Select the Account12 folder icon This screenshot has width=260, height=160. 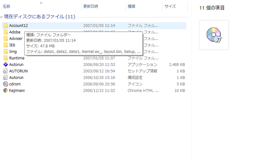coord(5,25)
